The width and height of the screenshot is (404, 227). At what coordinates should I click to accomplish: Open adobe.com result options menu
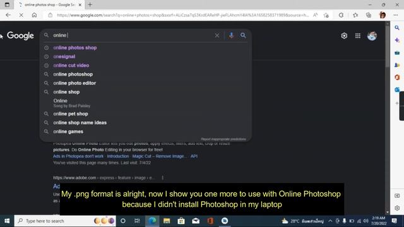tap(163, 178)
